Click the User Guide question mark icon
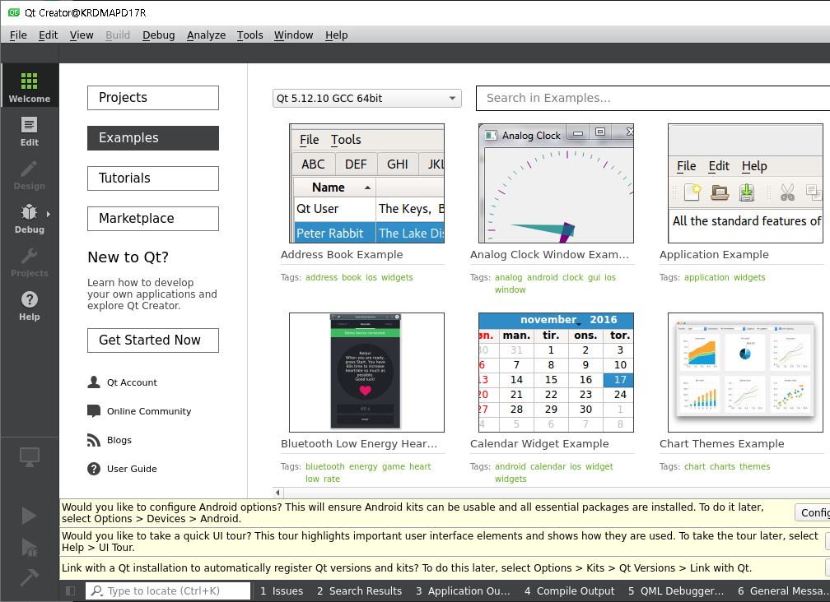 (94, 469)
